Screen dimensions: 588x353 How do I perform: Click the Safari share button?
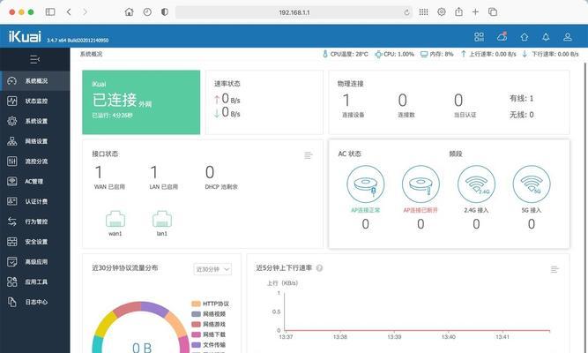pyautogui.click(x=458, y=11)
